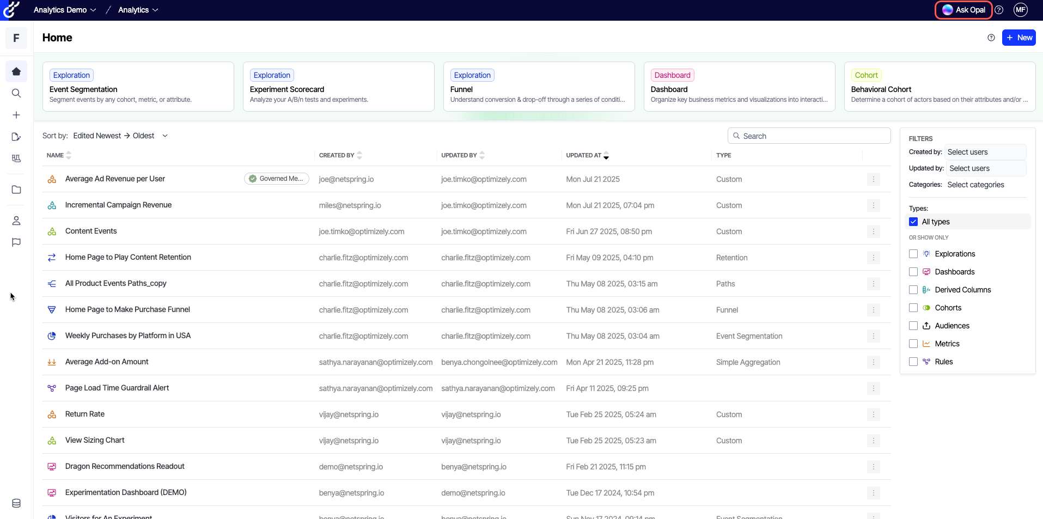
Task: Open the flag icon in the sidebar
Action: [x=16, y=242]
